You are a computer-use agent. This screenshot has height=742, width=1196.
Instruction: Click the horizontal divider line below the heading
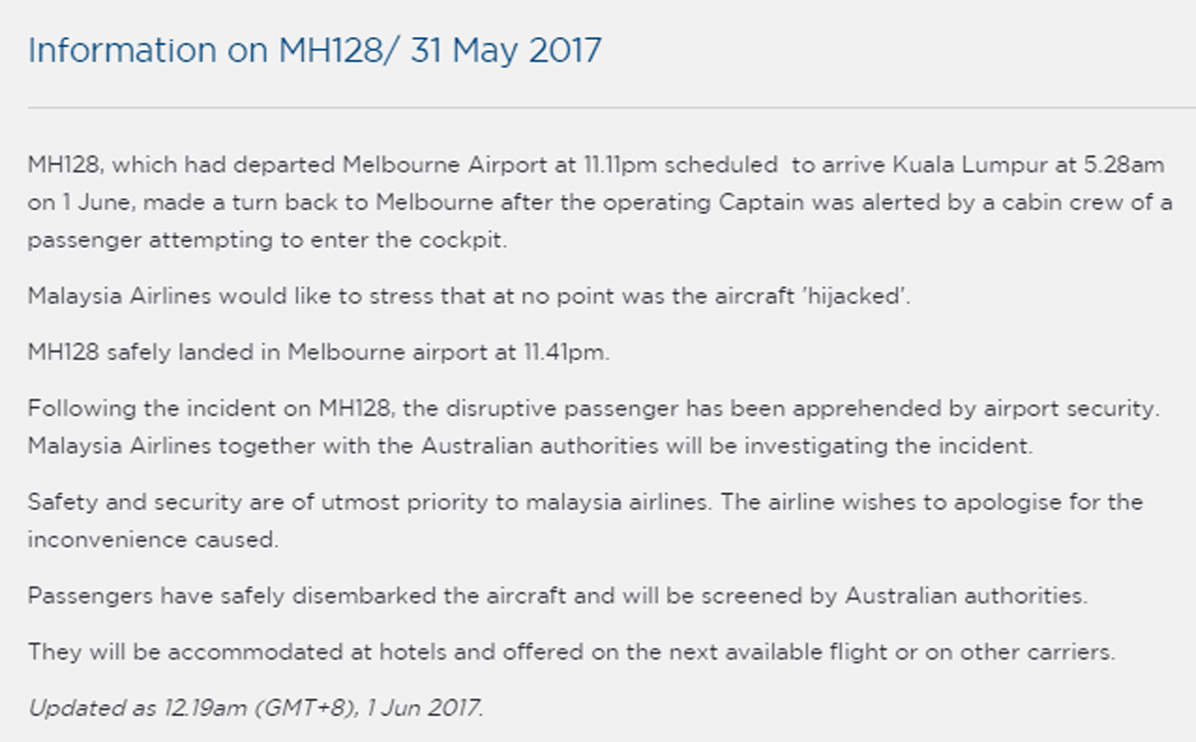point(598,107)
